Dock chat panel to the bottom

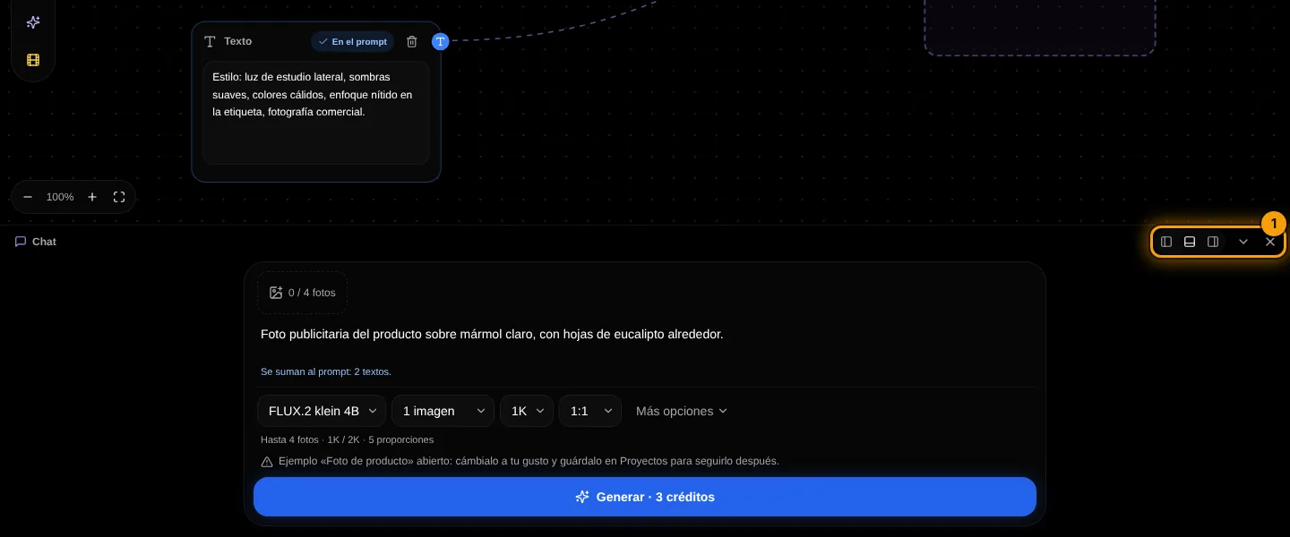[1190, 242]
